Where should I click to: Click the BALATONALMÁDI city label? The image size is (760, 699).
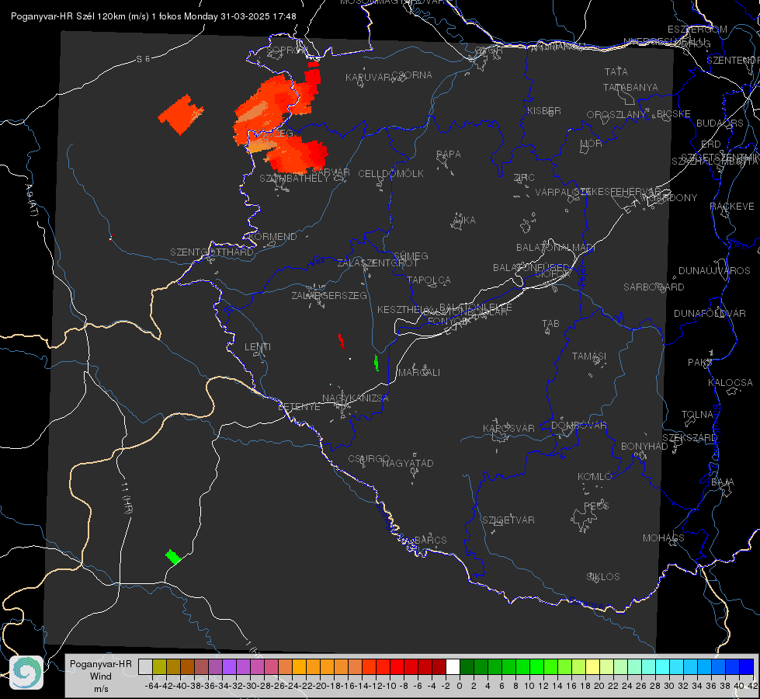556,248
